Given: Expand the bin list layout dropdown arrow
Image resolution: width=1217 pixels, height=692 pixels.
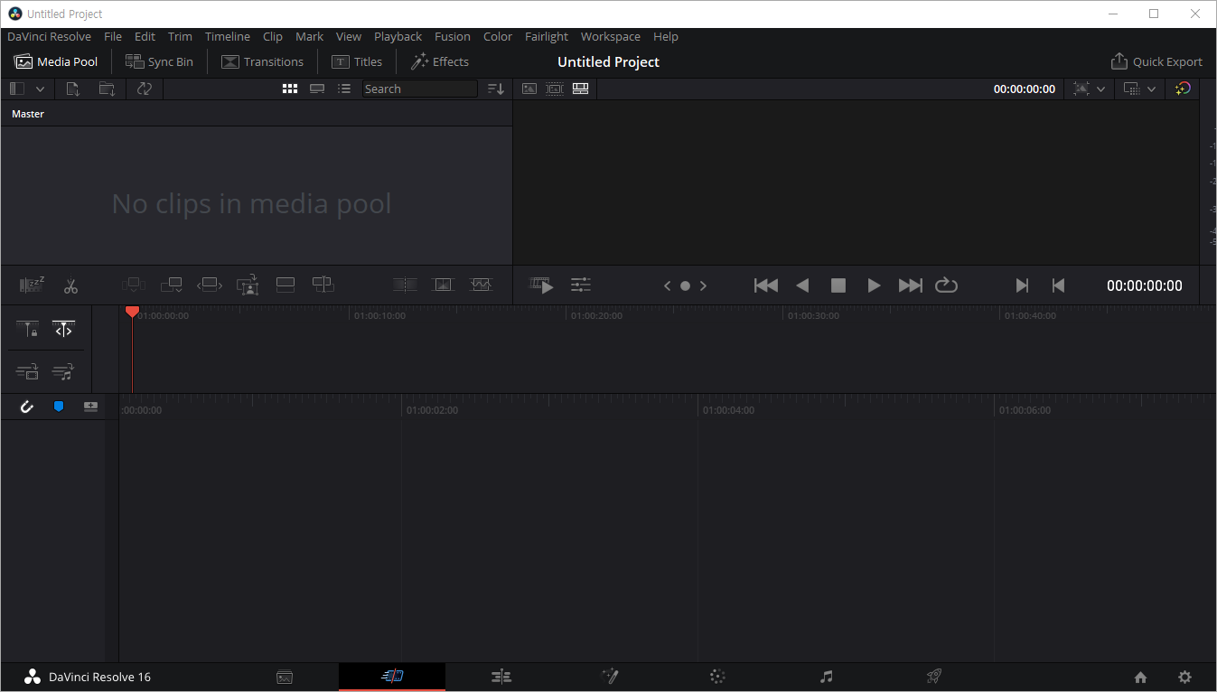Looking at the screenshot, I should pyautogui.click(x=40, y=89).
